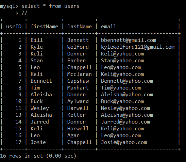Image resolution: width=186 pixels, height=162 pixels.
Task: Click the Bennett@yahoo.com email cell
Action: click(x=127, y=81)
